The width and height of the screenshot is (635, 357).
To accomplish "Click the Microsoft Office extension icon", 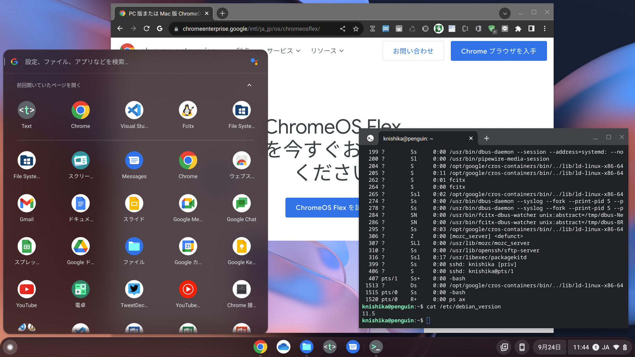I will [x=478, y=29].
